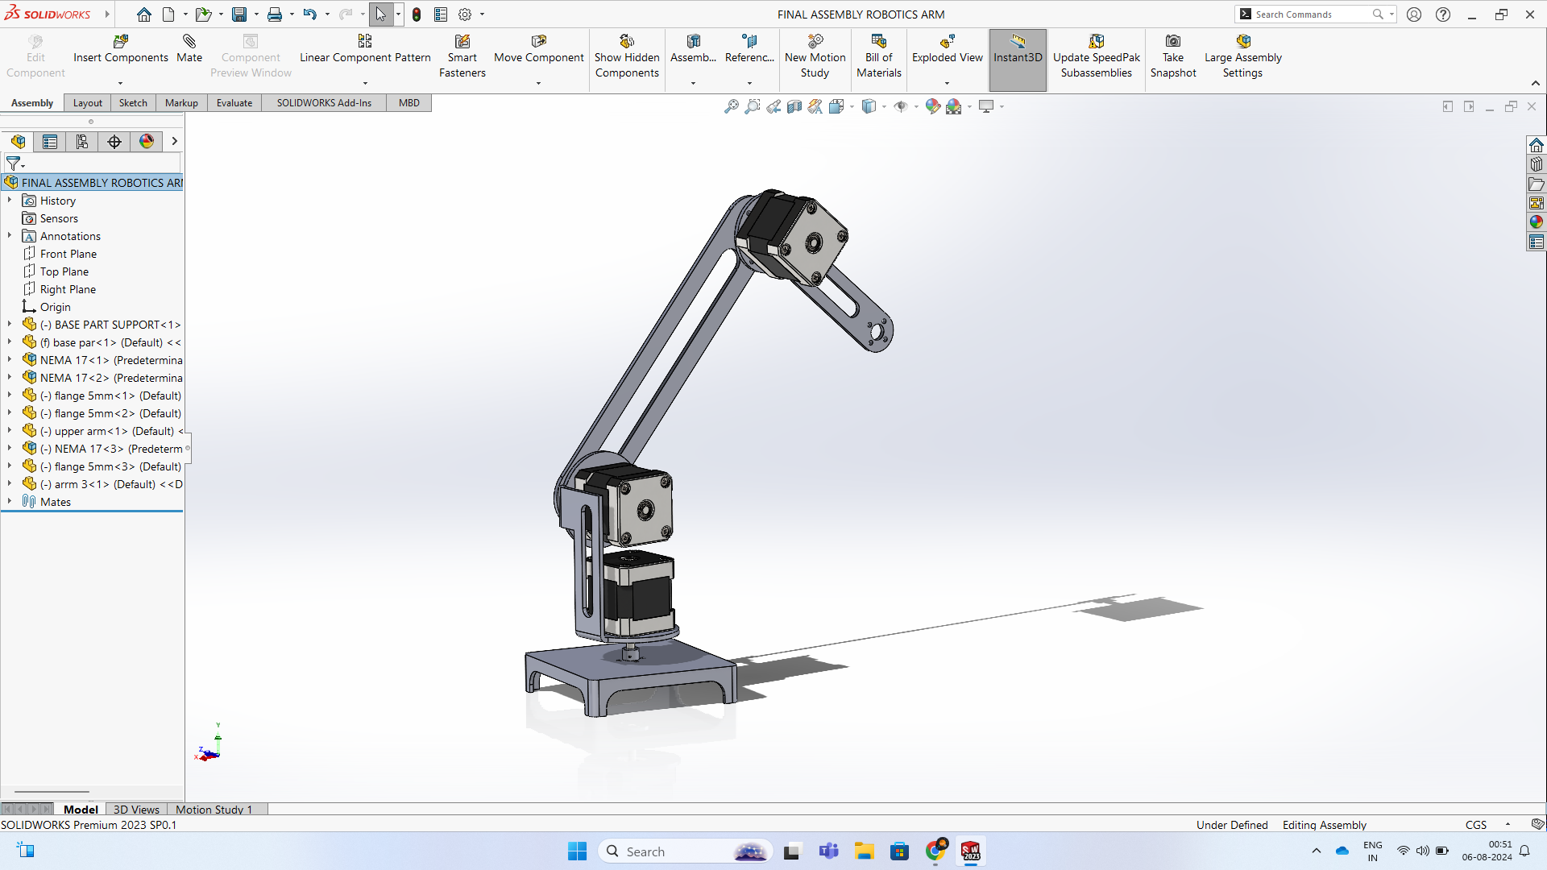This screenshot has width=1547, height=870.
Task: Select the Move Component tool
Action: pyautogui.click(x=537, y=50)
